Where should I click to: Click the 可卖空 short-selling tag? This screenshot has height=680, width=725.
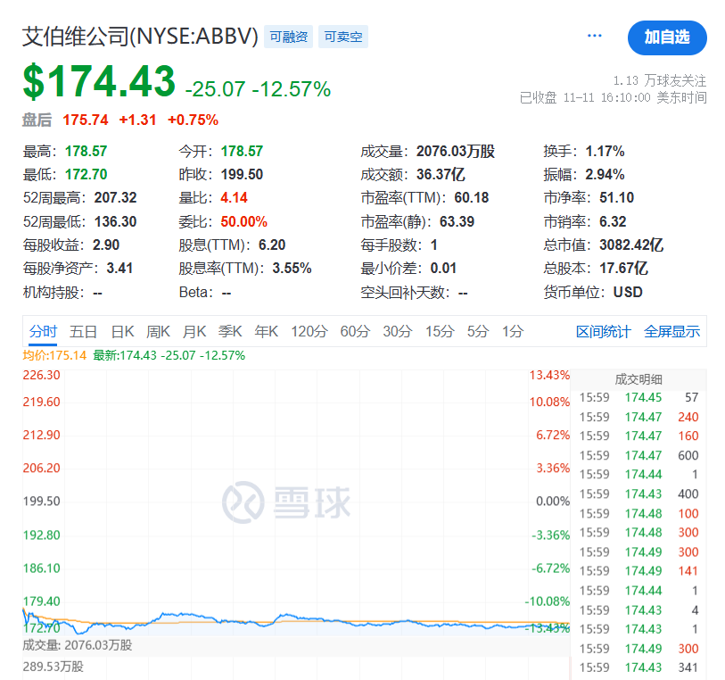342,37
